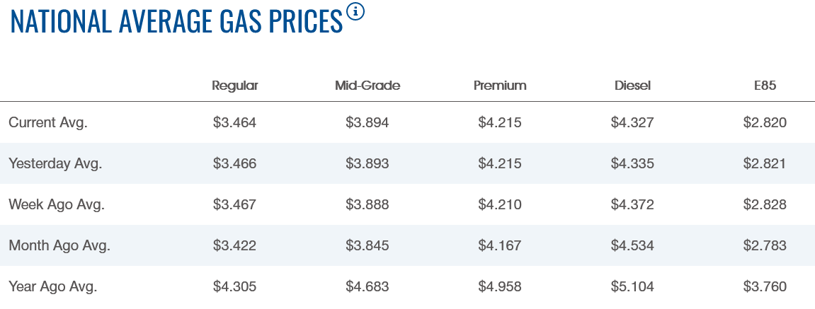The height and width of the screenshot is (309, 815).
Task: Click the Current Avg. row label
Action: 48,122
